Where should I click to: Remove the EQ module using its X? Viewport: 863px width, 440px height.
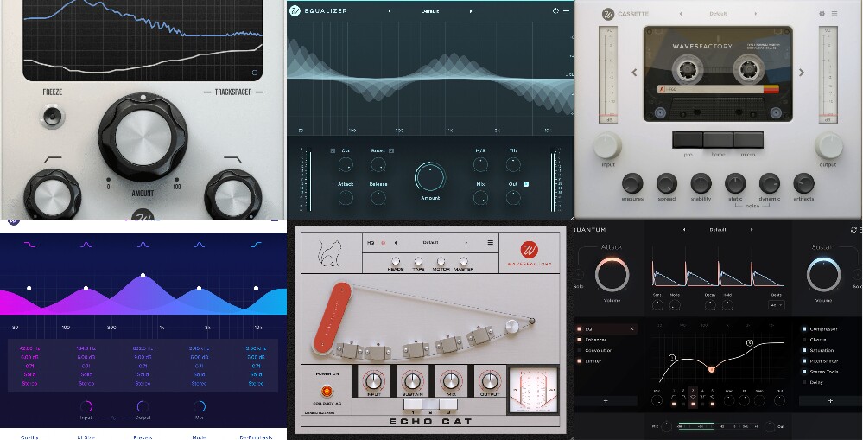[631, 328]
